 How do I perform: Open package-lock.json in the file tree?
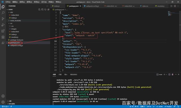(17, 40)
